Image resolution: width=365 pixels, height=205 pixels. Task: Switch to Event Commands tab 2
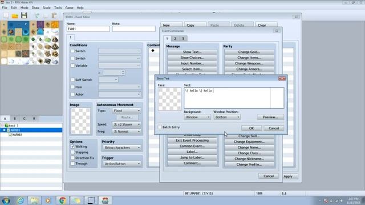pos(175,39)
